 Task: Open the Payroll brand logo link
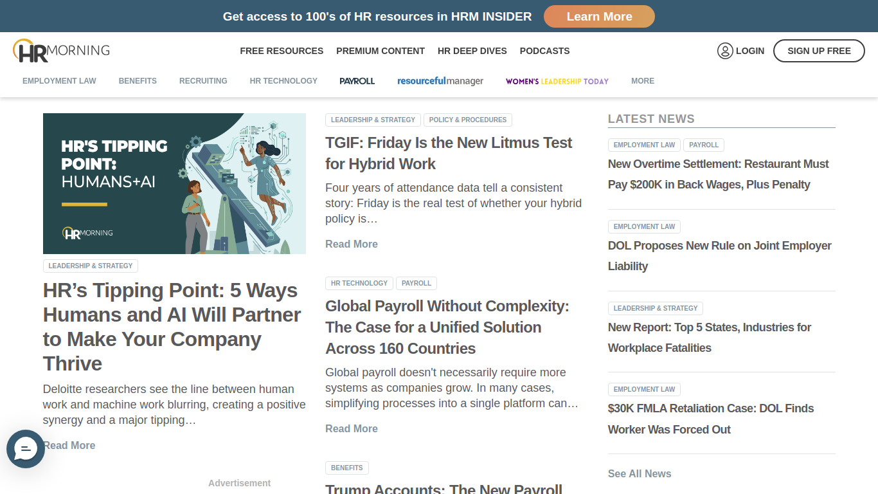click(357, 81)
